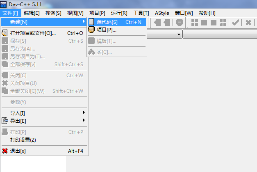Click 关闭[C] menu entry
This screenshot has height=172, width=257.
pyautogui.click(x=44, y=76)
